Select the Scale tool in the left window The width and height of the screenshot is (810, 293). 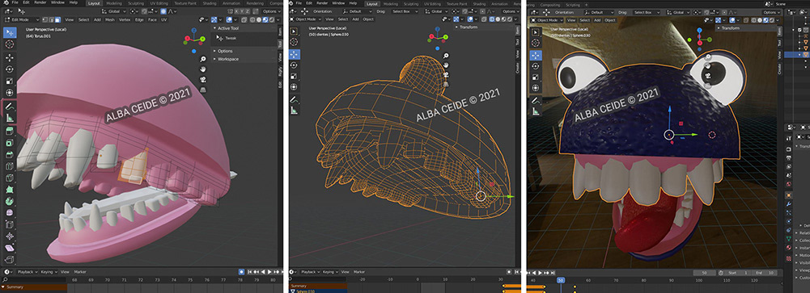[10, 82]
